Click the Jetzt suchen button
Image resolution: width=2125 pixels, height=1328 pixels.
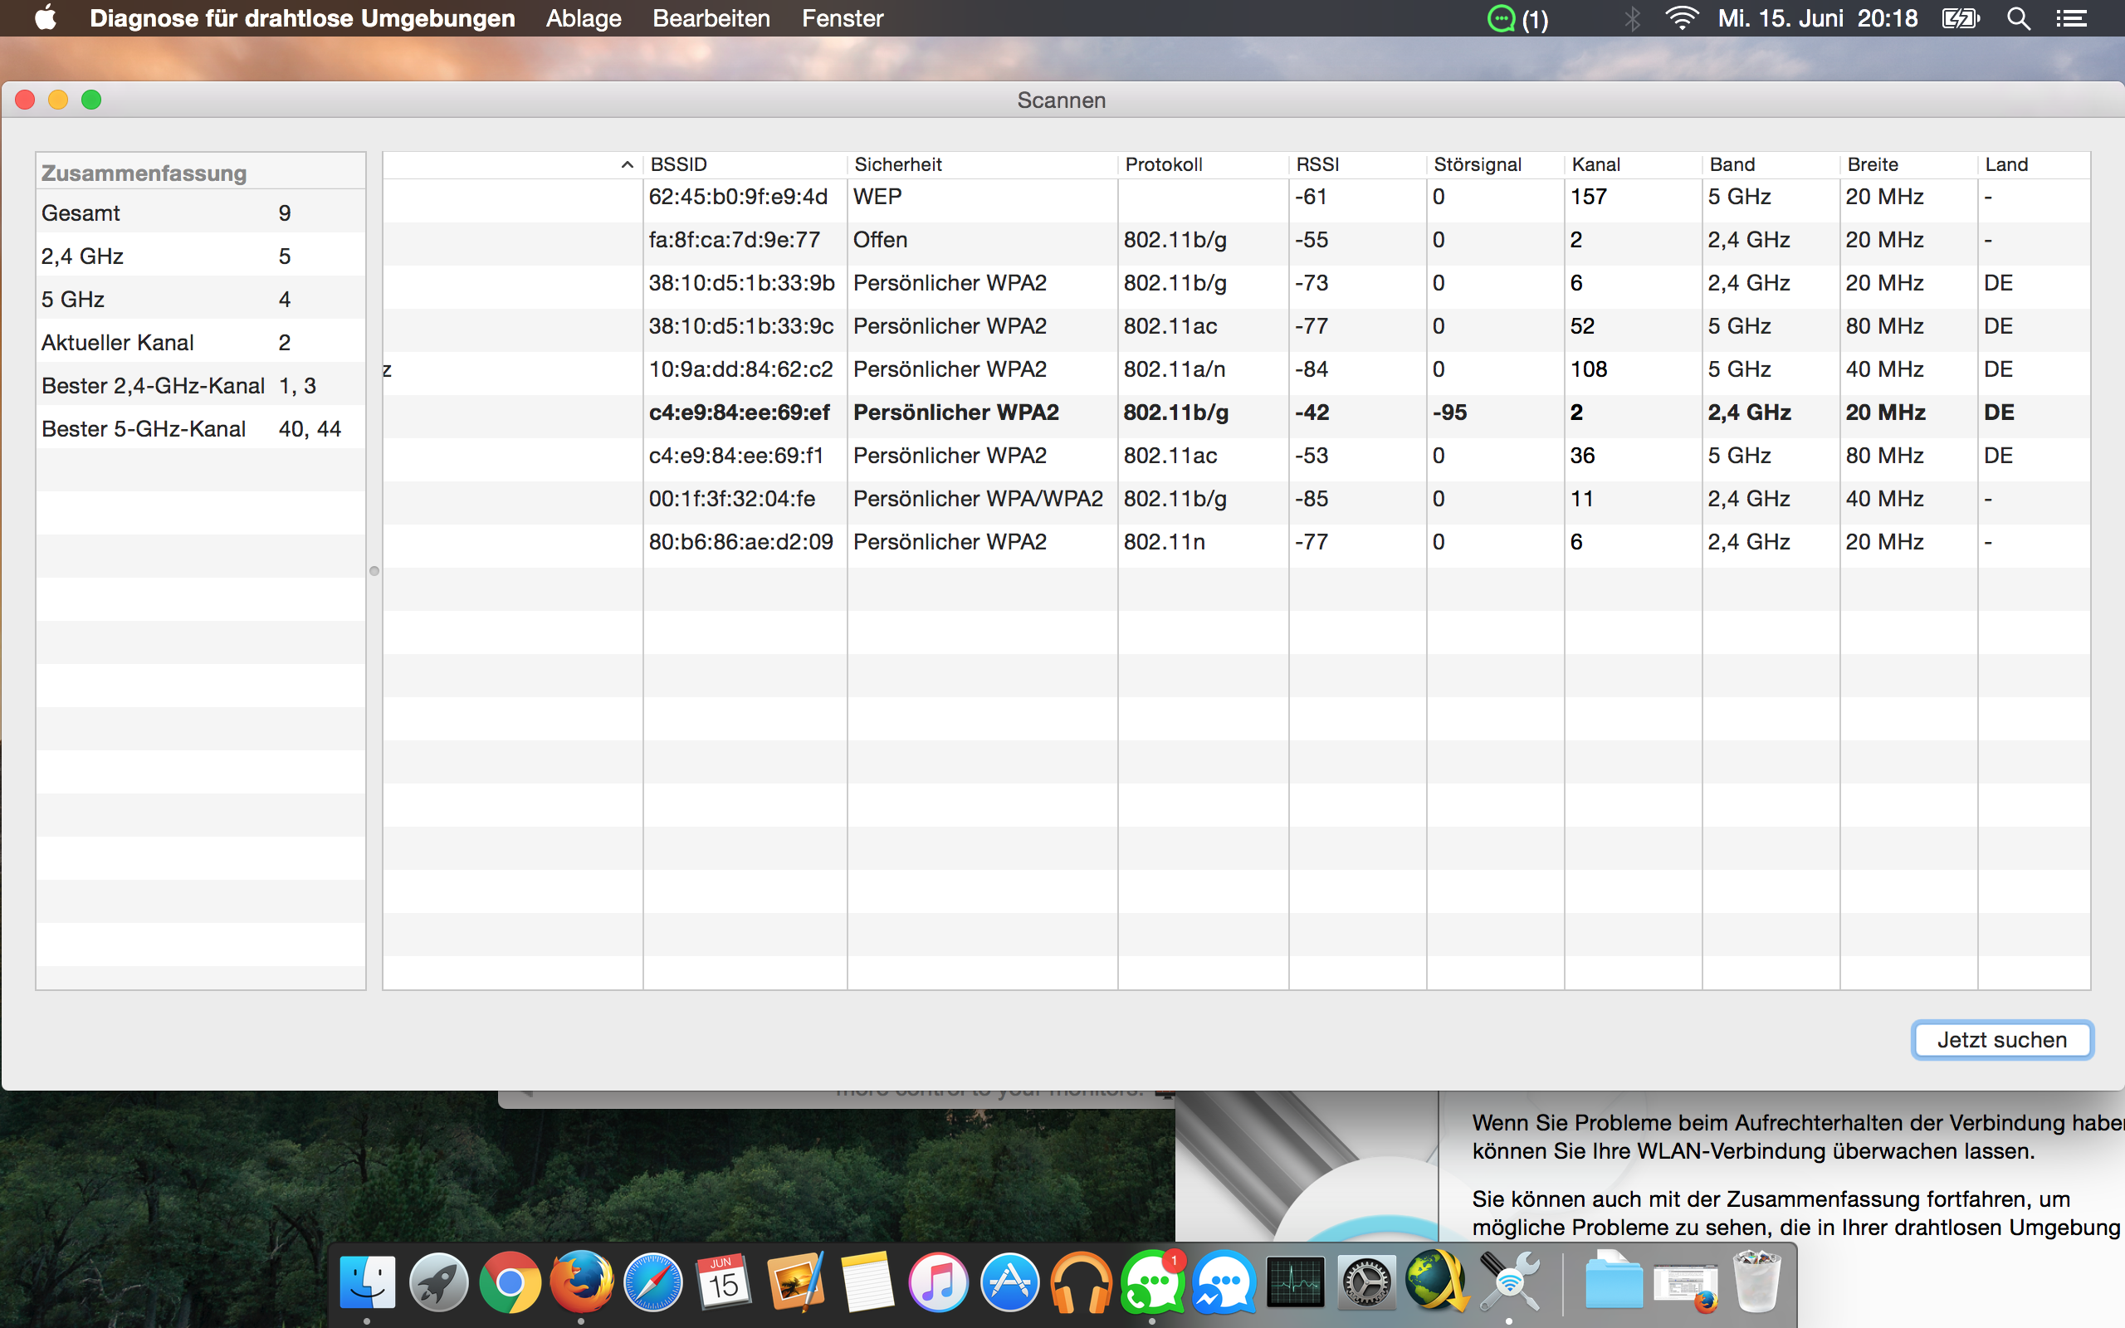pyautogui.click(x=2001, y=1040)
